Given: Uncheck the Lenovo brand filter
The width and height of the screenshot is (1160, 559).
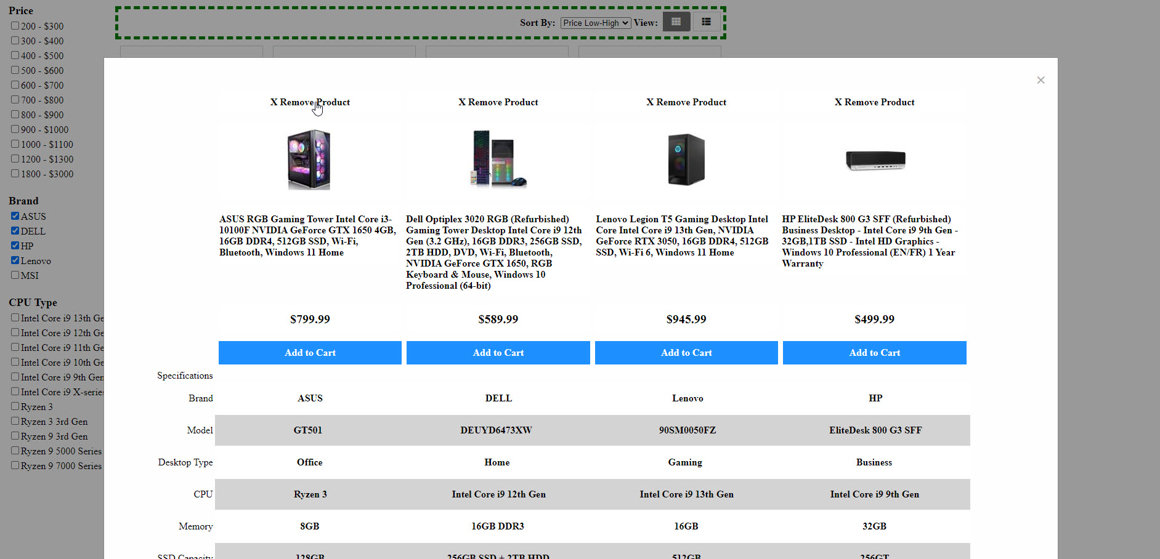Looking at the screenshot, I should point(15,260).
